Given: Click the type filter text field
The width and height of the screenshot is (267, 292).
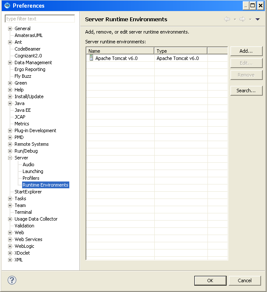Looking at the screenshot, I should pyautogui.click(x=40, y=19).
